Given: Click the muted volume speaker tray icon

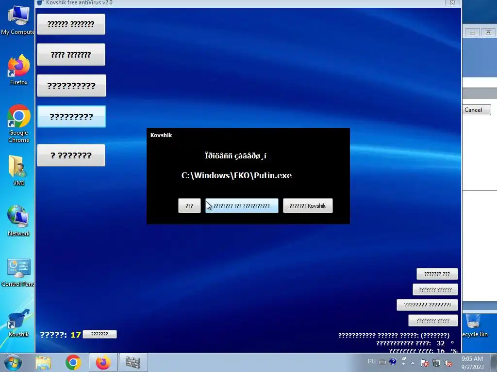Looking at the screenshot, I should 448,363.
